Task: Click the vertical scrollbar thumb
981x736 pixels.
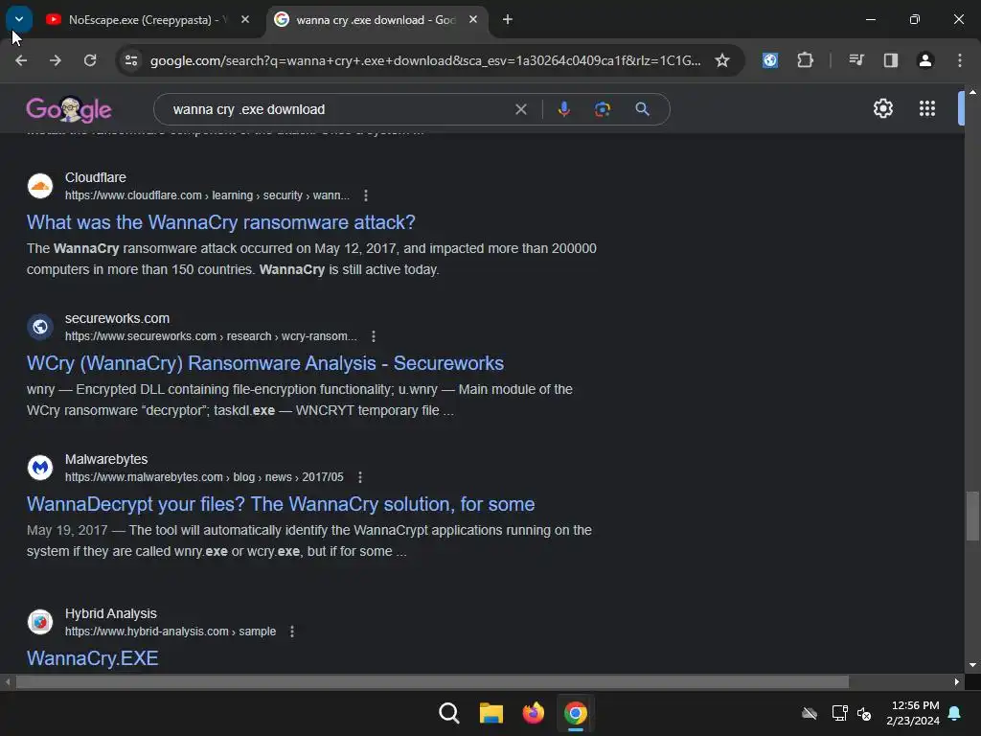Action: click(972, 516)
